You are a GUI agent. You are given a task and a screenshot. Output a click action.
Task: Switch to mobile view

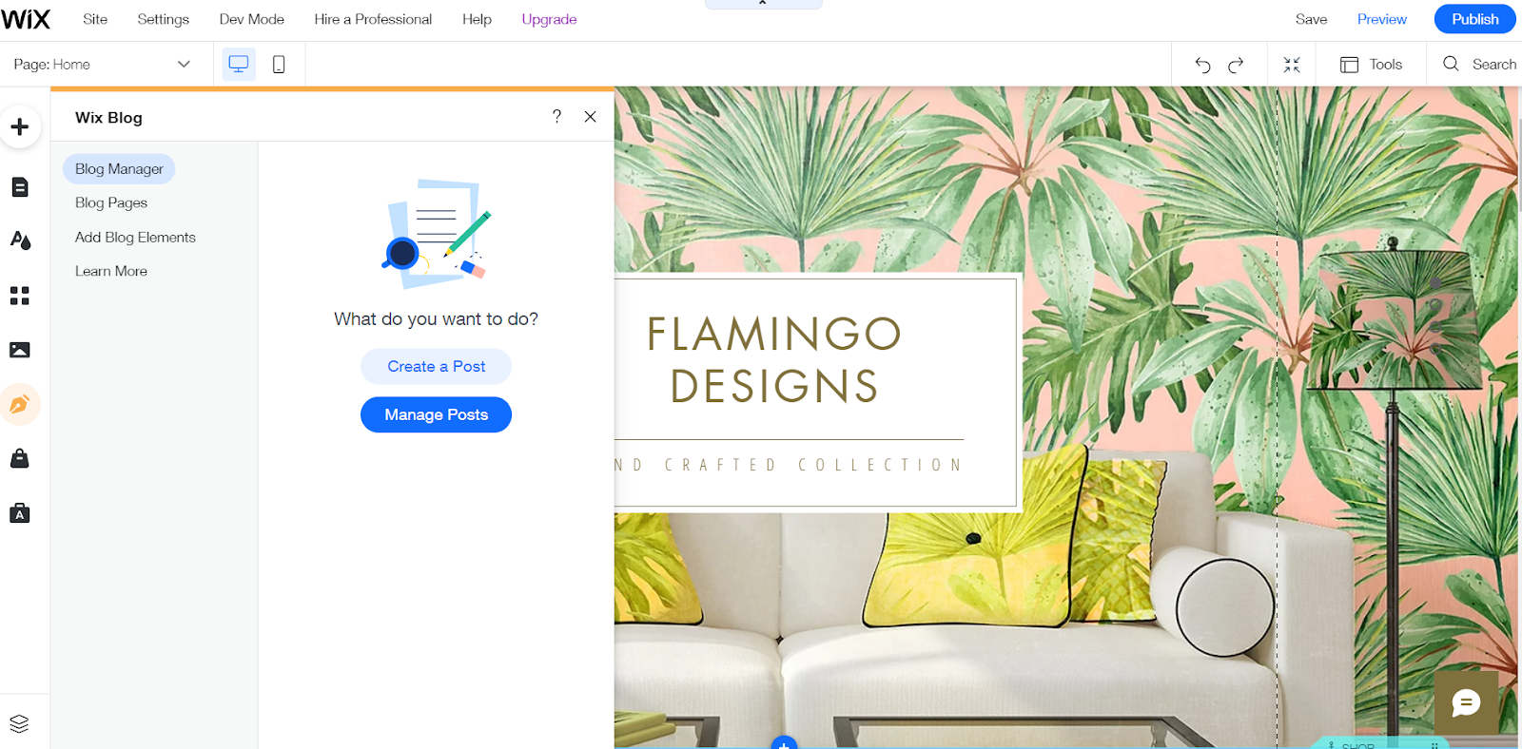(x=279, y=64)
